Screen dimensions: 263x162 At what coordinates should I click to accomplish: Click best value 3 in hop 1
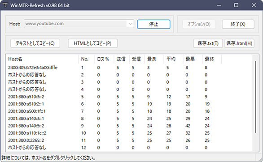tap(148, 68)
